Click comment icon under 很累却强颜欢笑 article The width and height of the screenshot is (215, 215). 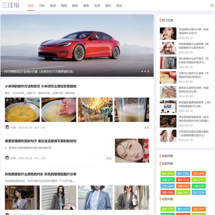(x=42, y=158)
